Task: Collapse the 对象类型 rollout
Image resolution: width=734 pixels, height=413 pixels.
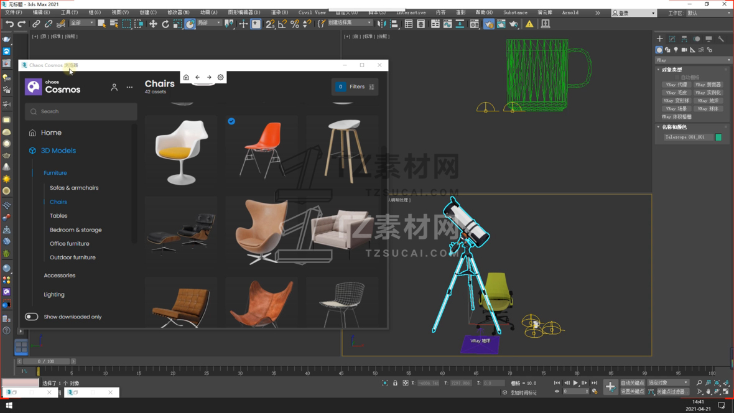Action: (671, 70)
